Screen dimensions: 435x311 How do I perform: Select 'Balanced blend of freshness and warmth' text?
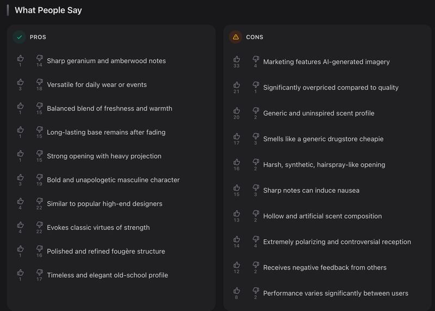point(110,109)
